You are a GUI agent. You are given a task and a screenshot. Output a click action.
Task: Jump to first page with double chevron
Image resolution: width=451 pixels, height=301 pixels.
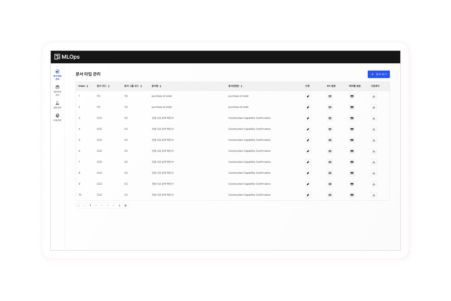79,206
